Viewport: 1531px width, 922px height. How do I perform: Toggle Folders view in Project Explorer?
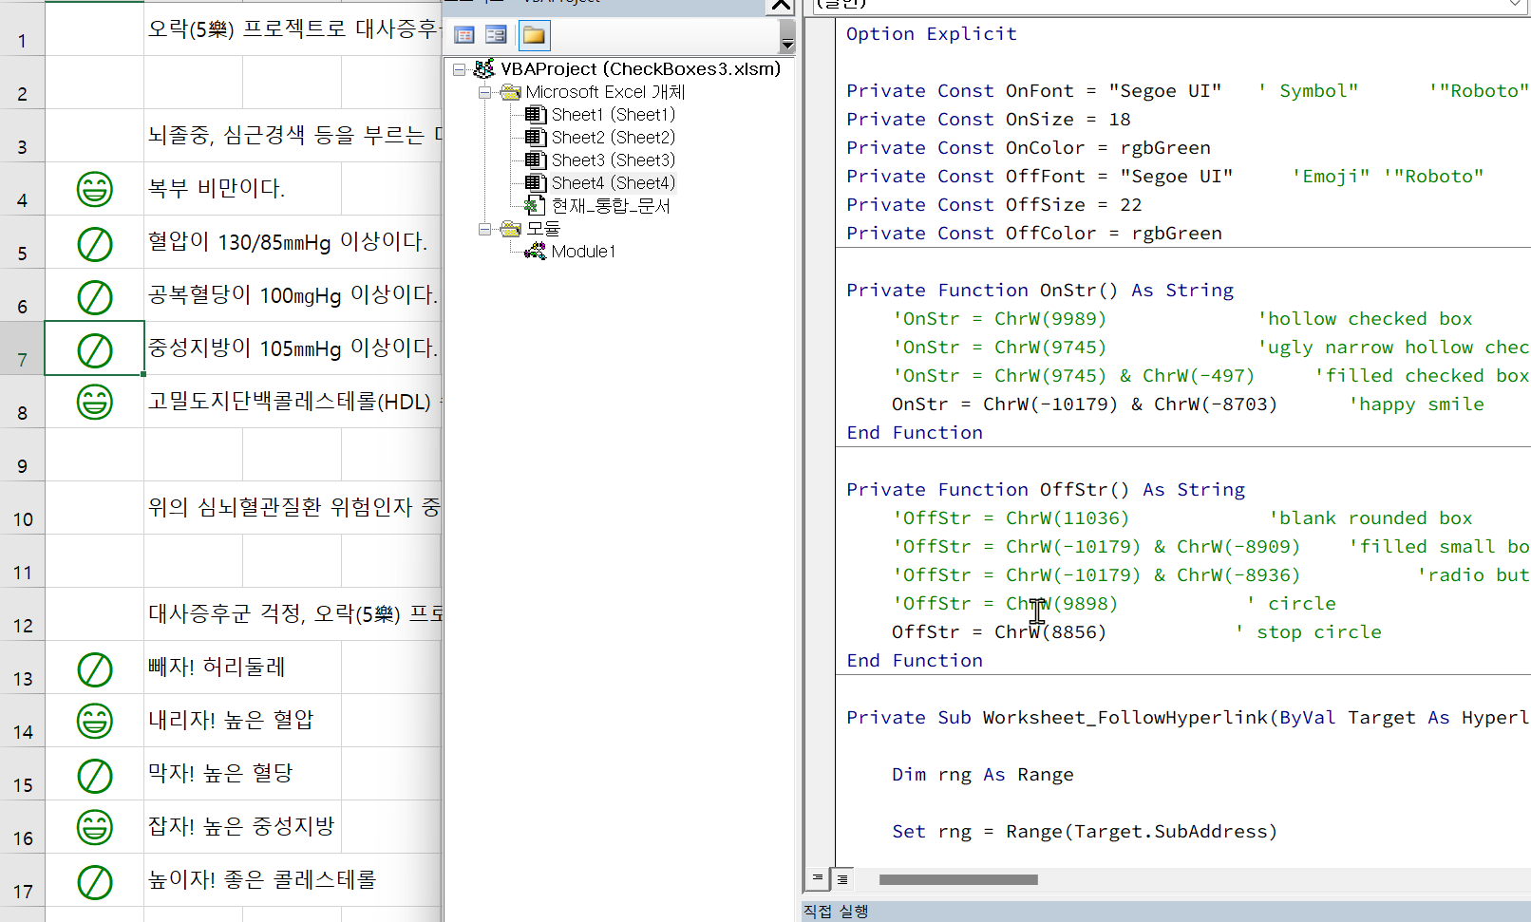534,35
